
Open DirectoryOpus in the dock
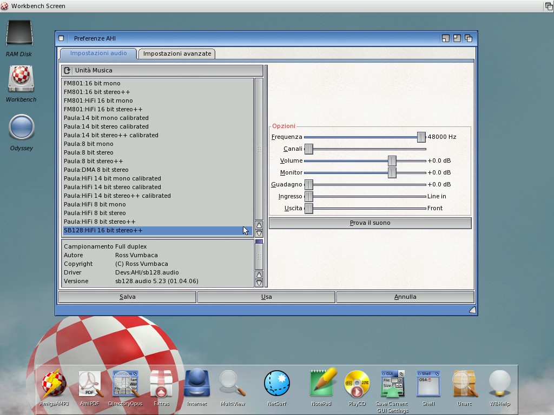[126, 384]
